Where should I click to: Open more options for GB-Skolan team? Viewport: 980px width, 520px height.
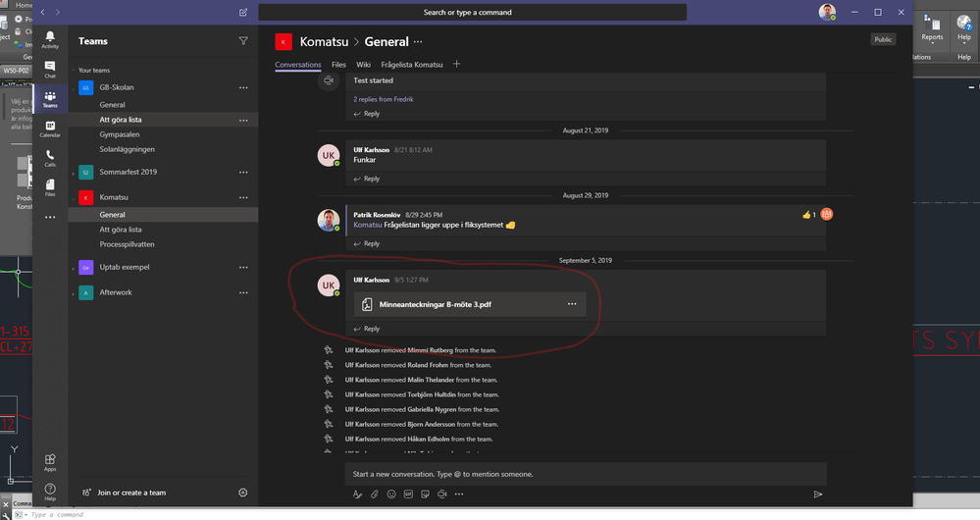click(243, 87)
